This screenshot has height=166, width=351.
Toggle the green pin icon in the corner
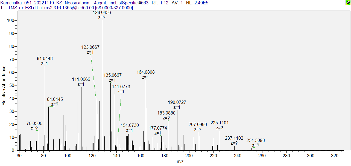pos(348,2)
